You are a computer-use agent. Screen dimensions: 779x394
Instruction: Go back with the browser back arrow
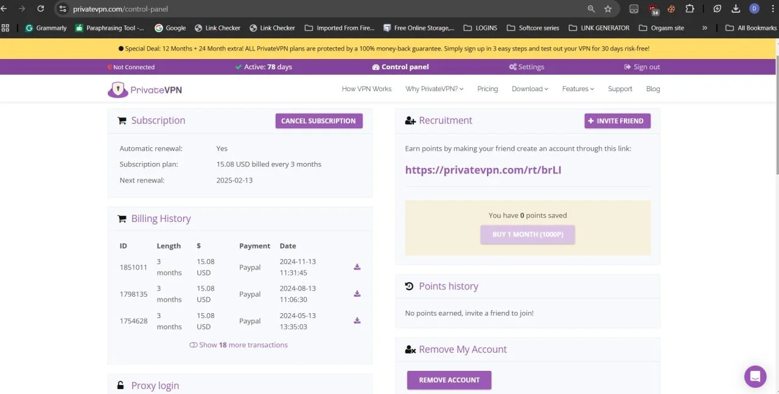click(x=4, y=9)
